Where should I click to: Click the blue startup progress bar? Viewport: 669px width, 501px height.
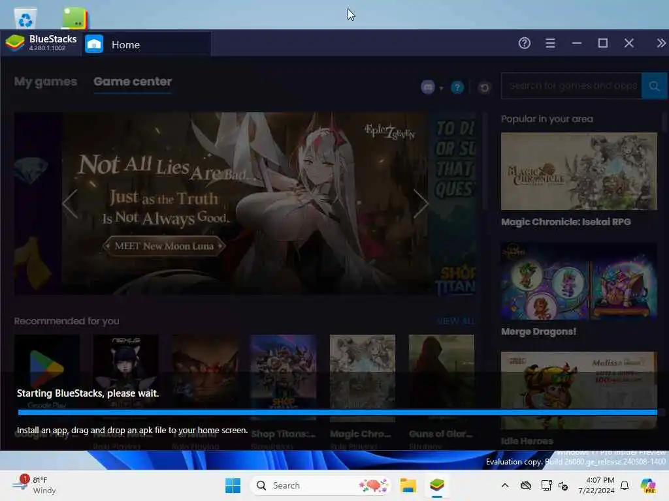[x=338, y=412]
